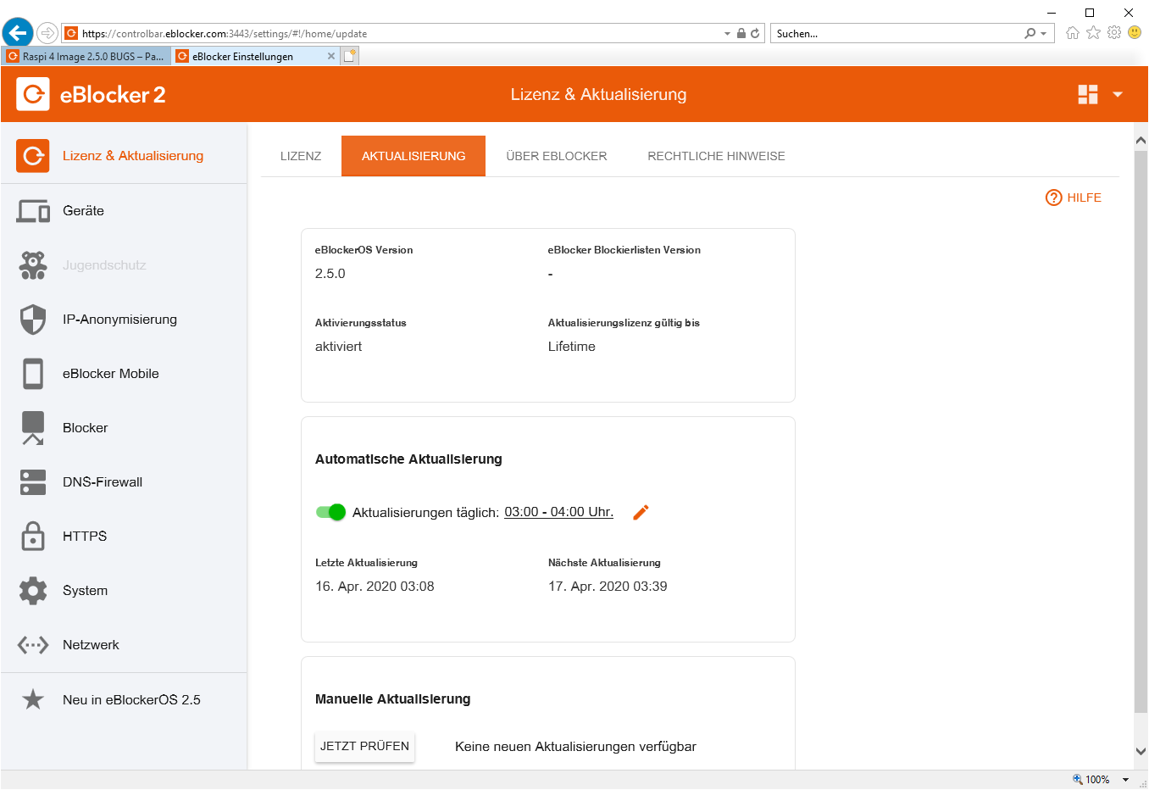Open the Lizenz & Aktualisierung menu entry
This screenshot has height=790, width=1149.
(124, 156)
